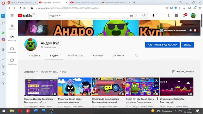
Task: Open Windows Start menu
Action: pyautogui.click(x=4, y=111)
